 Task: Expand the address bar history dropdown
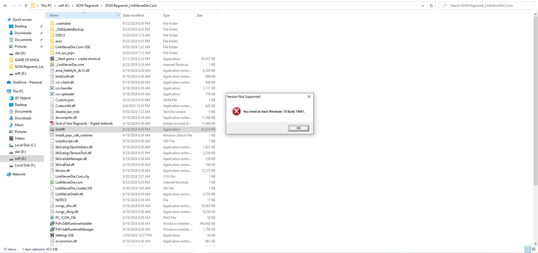tap(423, 6)
